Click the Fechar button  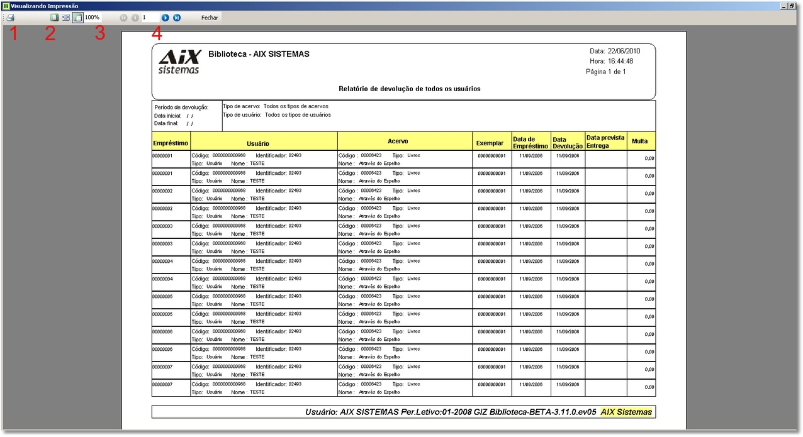pos(210,18)
